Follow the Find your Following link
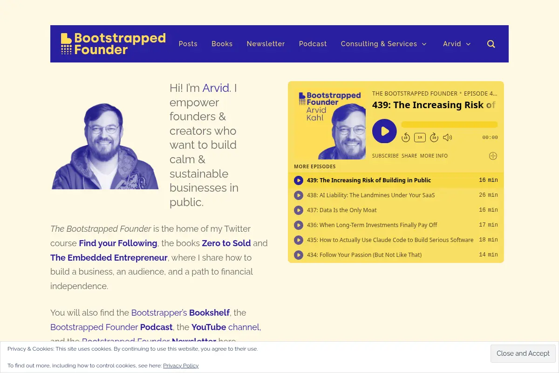559x373 pixels. click(118, 243)
